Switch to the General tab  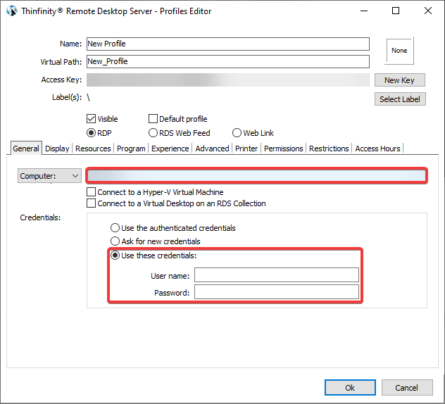(x=26, y=149)
